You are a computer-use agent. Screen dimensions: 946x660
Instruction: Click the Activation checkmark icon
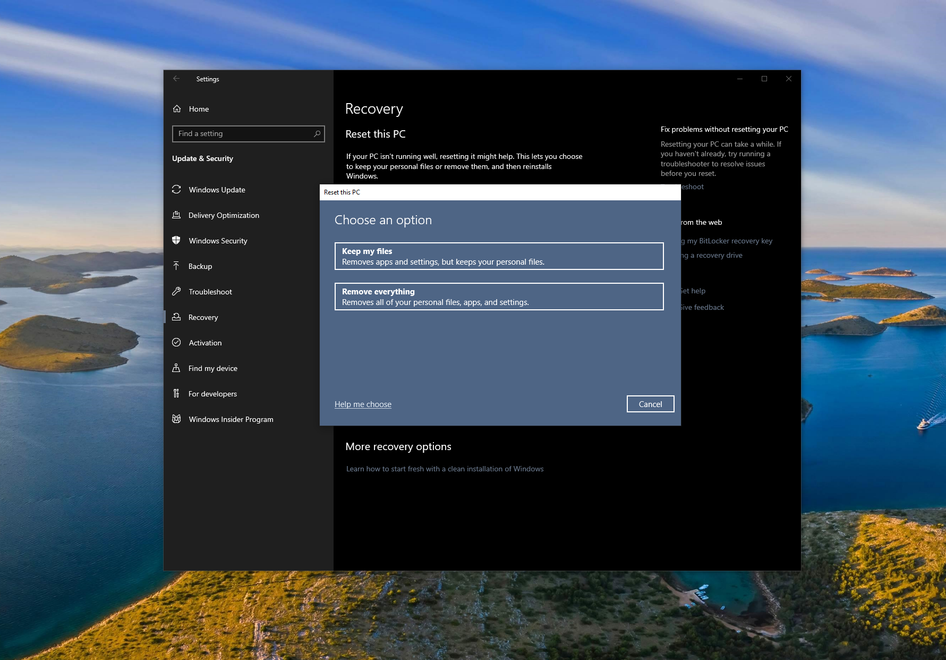point(176,342)
